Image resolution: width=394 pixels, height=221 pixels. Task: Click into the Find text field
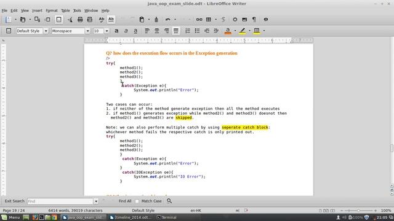[x=60, y=201]
